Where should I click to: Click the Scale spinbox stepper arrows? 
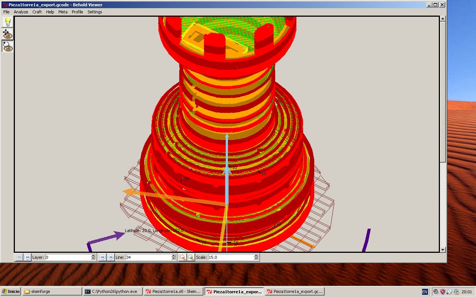256,257
